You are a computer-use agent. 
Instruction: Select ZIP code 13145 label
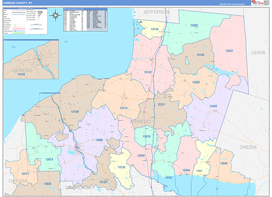[155, 29]
